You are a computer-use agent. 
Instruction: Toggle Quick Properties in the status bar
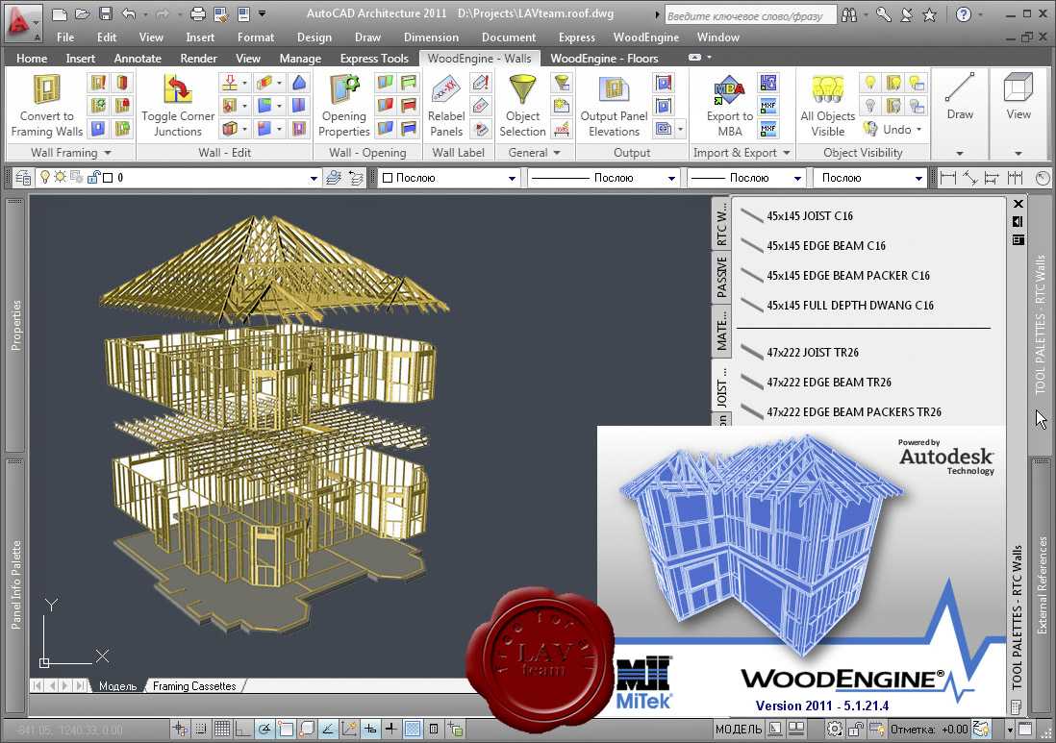[x=434, y=729]
